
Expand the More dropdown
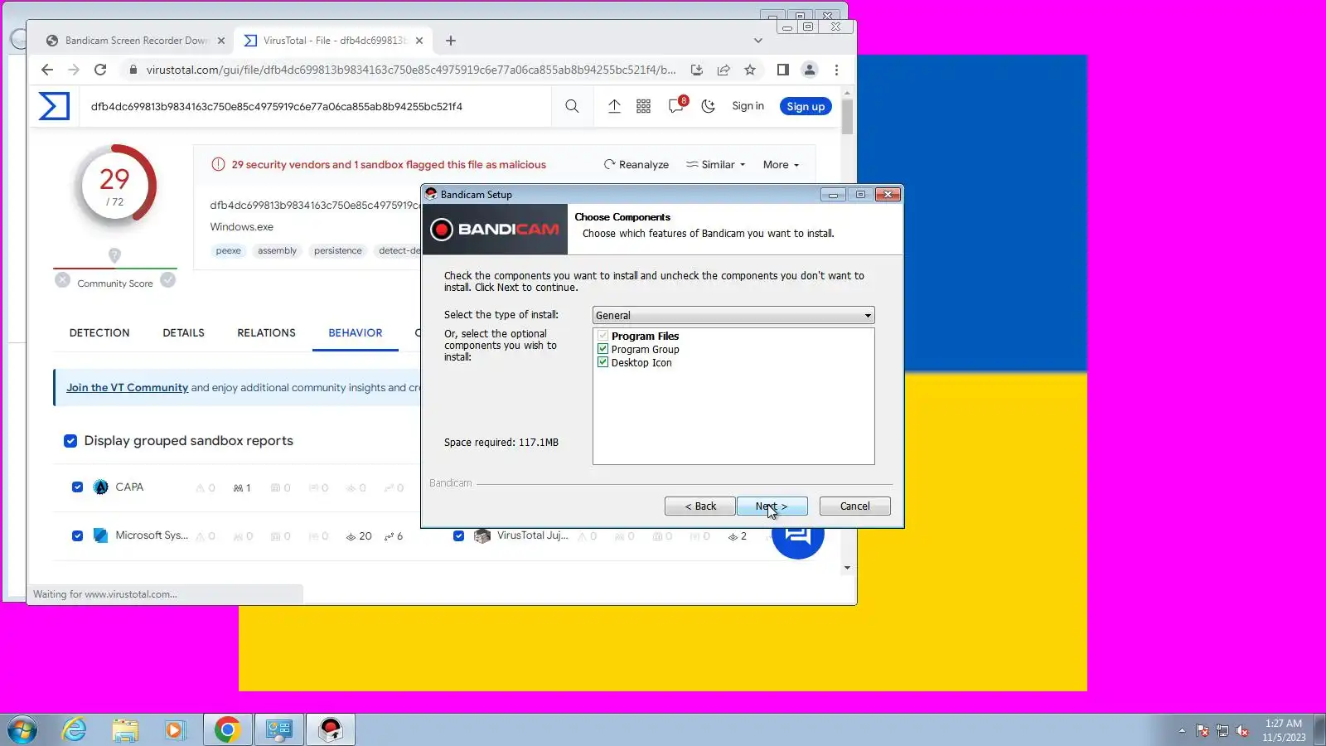point(782,165)
